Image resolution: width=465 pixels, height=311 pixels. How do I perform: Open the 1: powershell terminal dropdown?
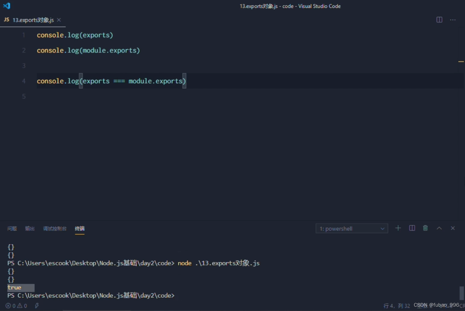(352, 229)
